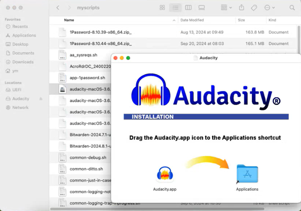The height and width of the screenshot is (211, 301).
Task: Expand the Group By dropdown
Action: (x=226, y=8)
